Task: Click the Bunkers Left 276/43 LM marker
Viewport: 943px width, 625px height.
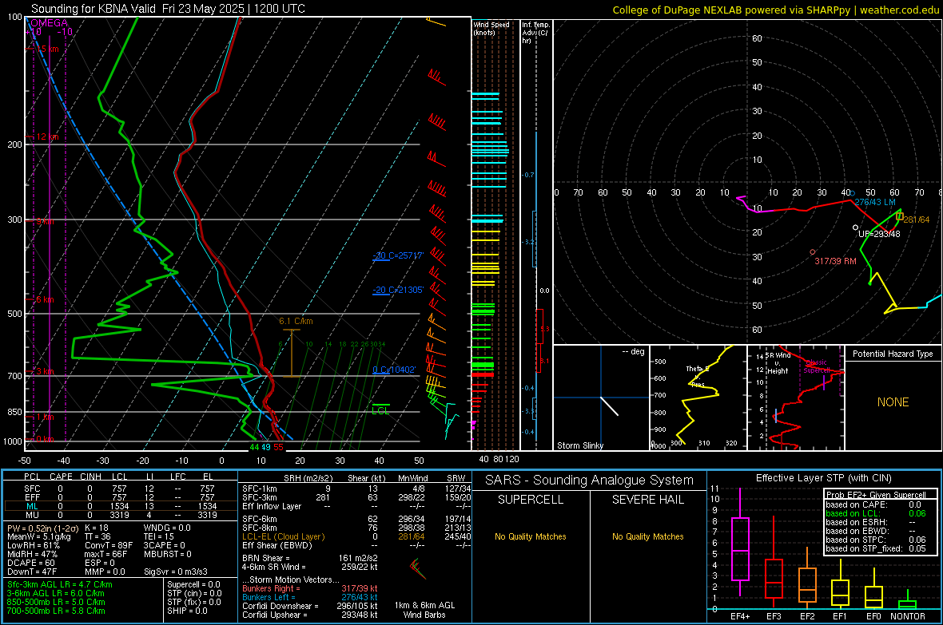Action: 852,193
